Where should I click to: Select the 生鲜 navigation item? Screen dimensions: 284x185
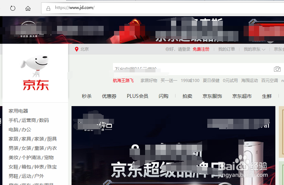click(x=267, y=96)
